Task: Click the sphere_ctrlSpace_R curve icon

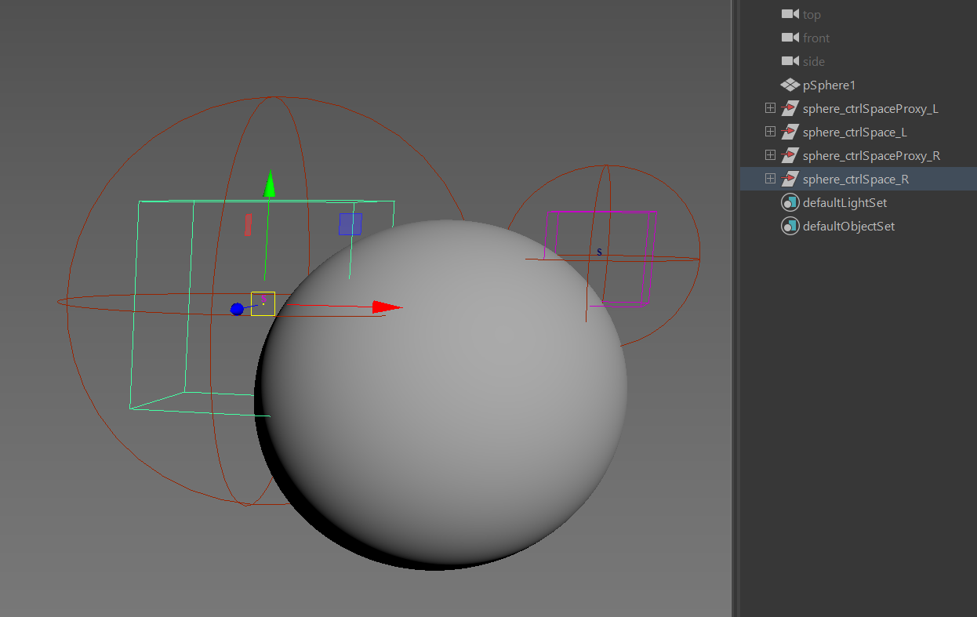Action: coord(790,179)
